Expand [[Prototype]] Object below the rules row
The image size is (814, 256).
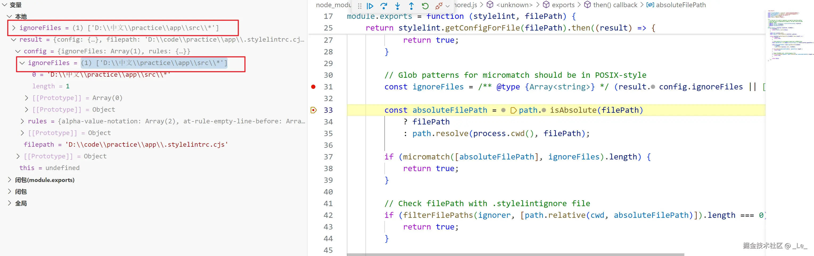(22, 133)
